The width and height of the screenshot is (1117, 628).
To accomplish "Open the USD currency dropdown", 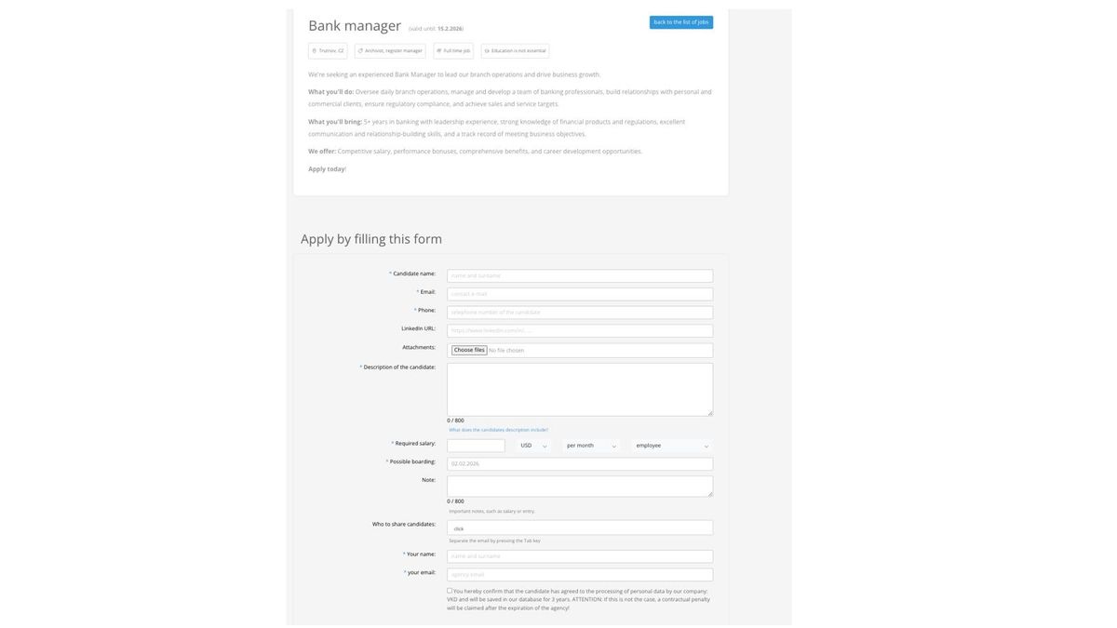I will coord(533,446).
